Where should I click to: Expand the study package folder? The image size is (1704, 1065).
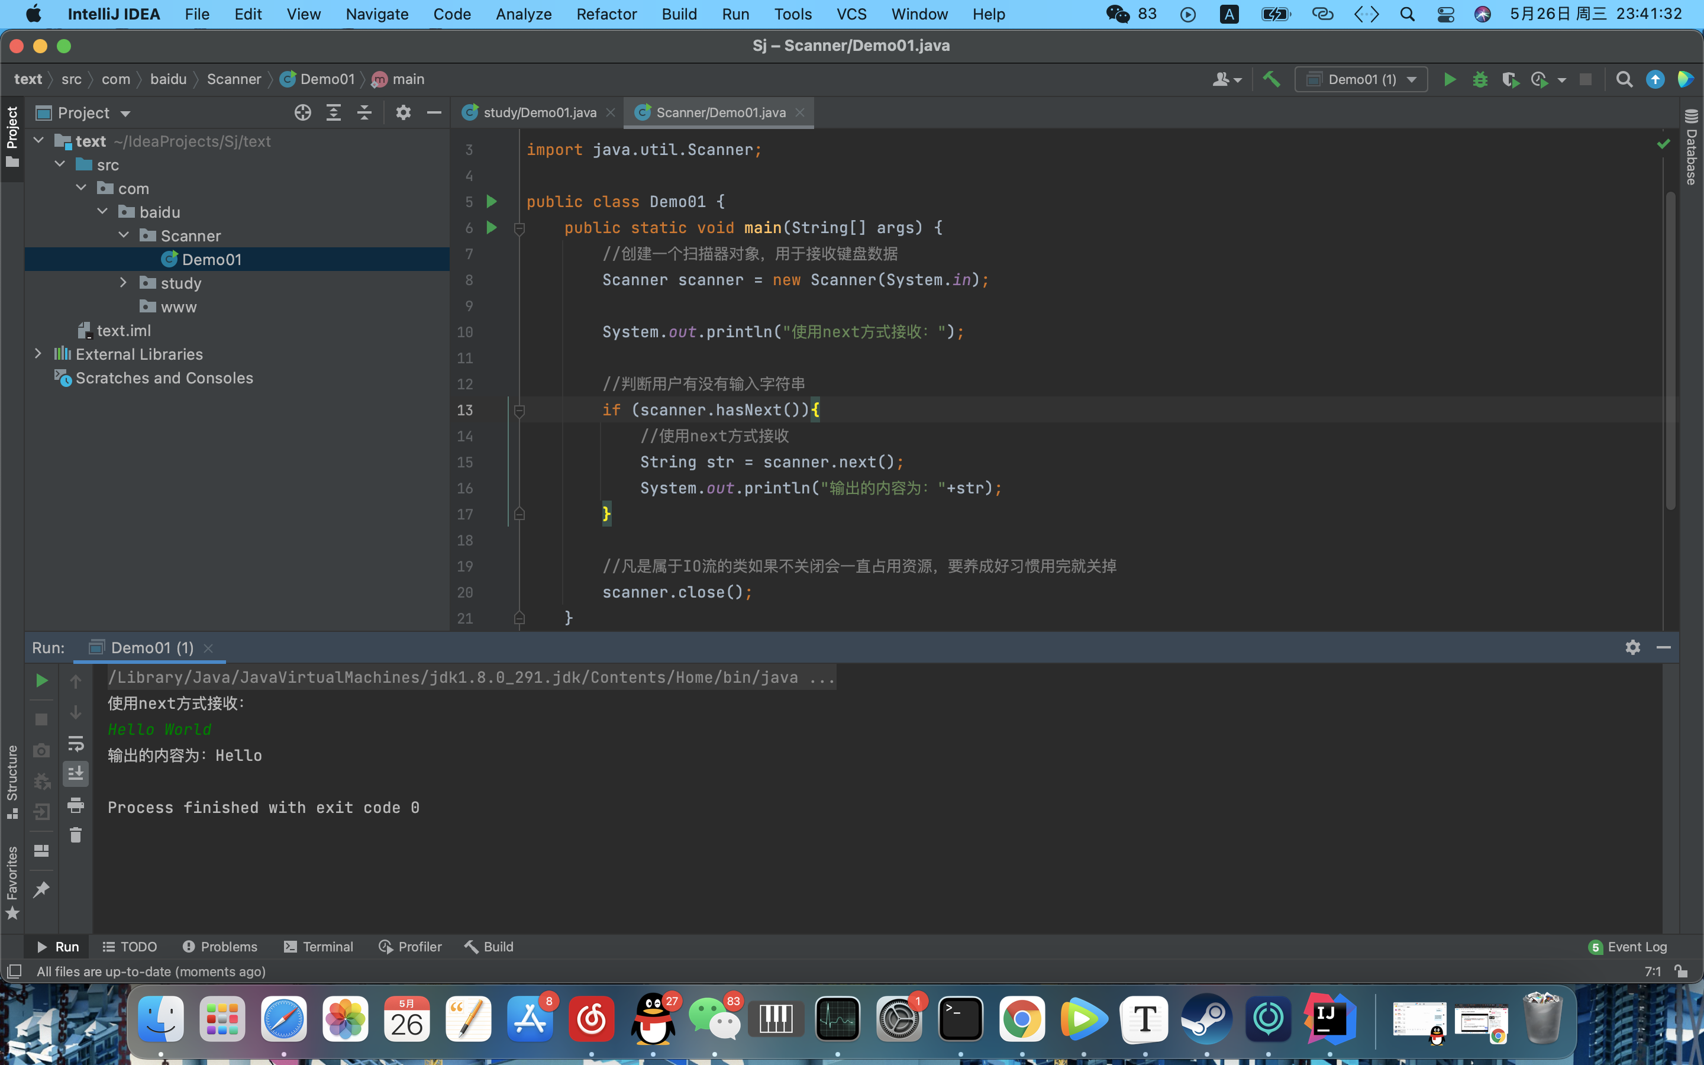tap(123, 283)
